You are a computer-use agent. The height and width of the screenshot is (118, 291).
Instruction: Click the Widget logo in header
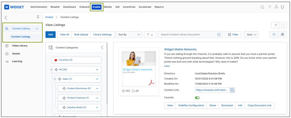point(14,7)
